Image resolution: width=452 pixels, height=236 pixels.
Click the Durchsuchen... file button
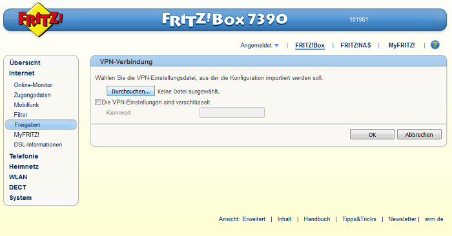click(x=130, y=91)
